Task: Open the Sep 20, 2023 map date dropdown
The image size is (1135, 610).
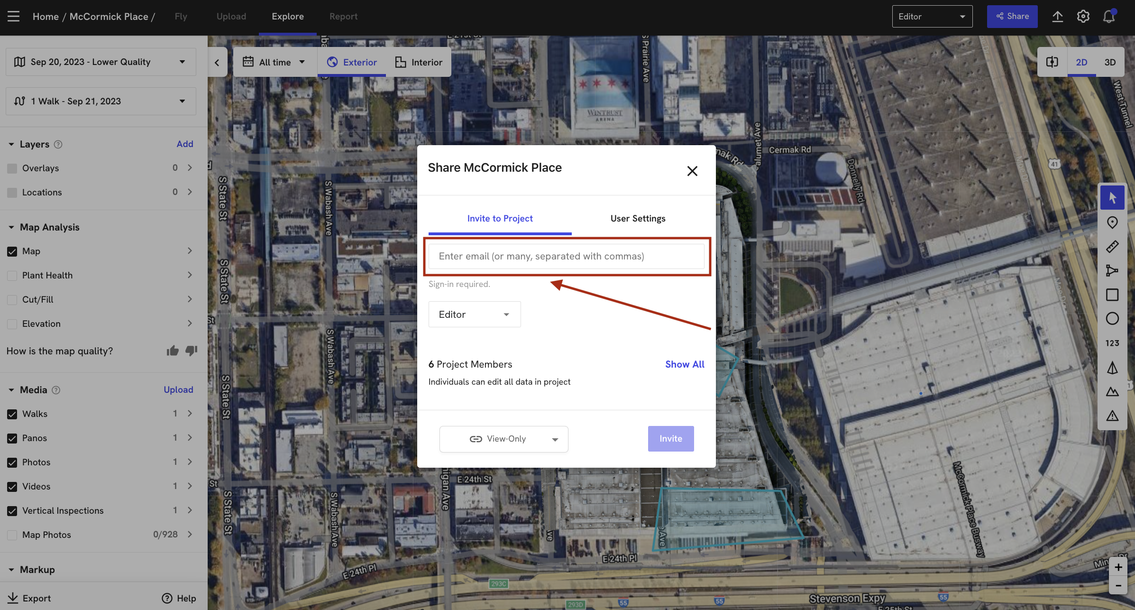Action: tap(101, 62)
